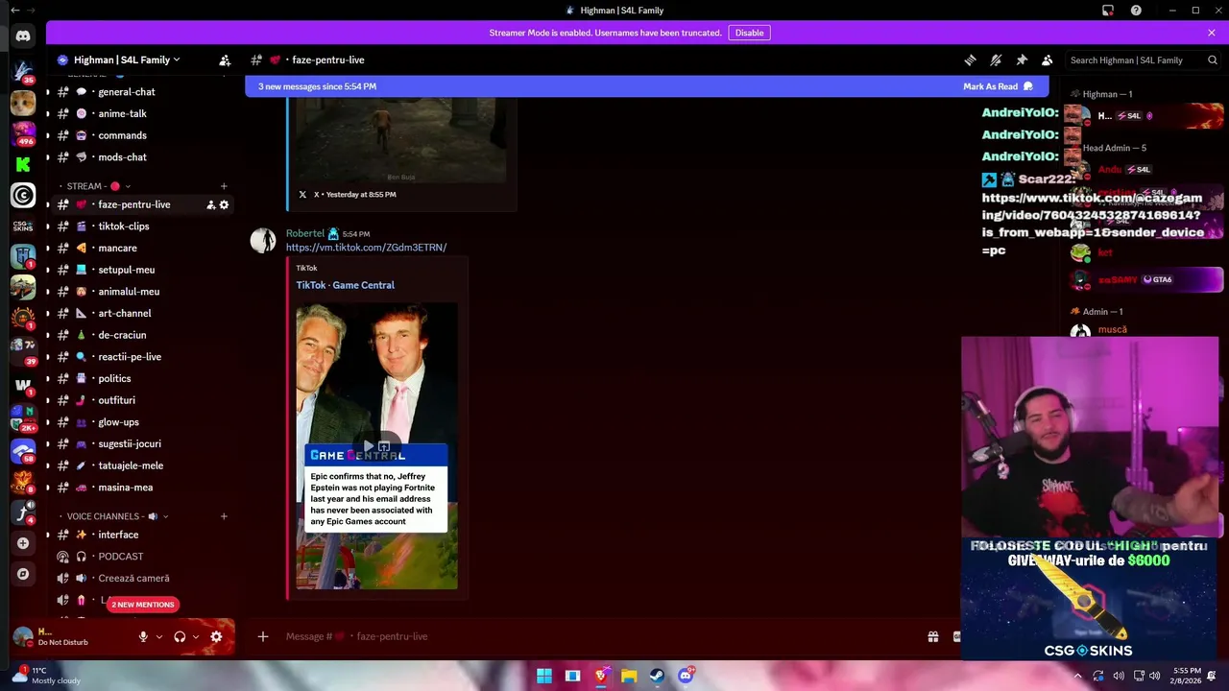Open pinned messages

pos(1022,60)
